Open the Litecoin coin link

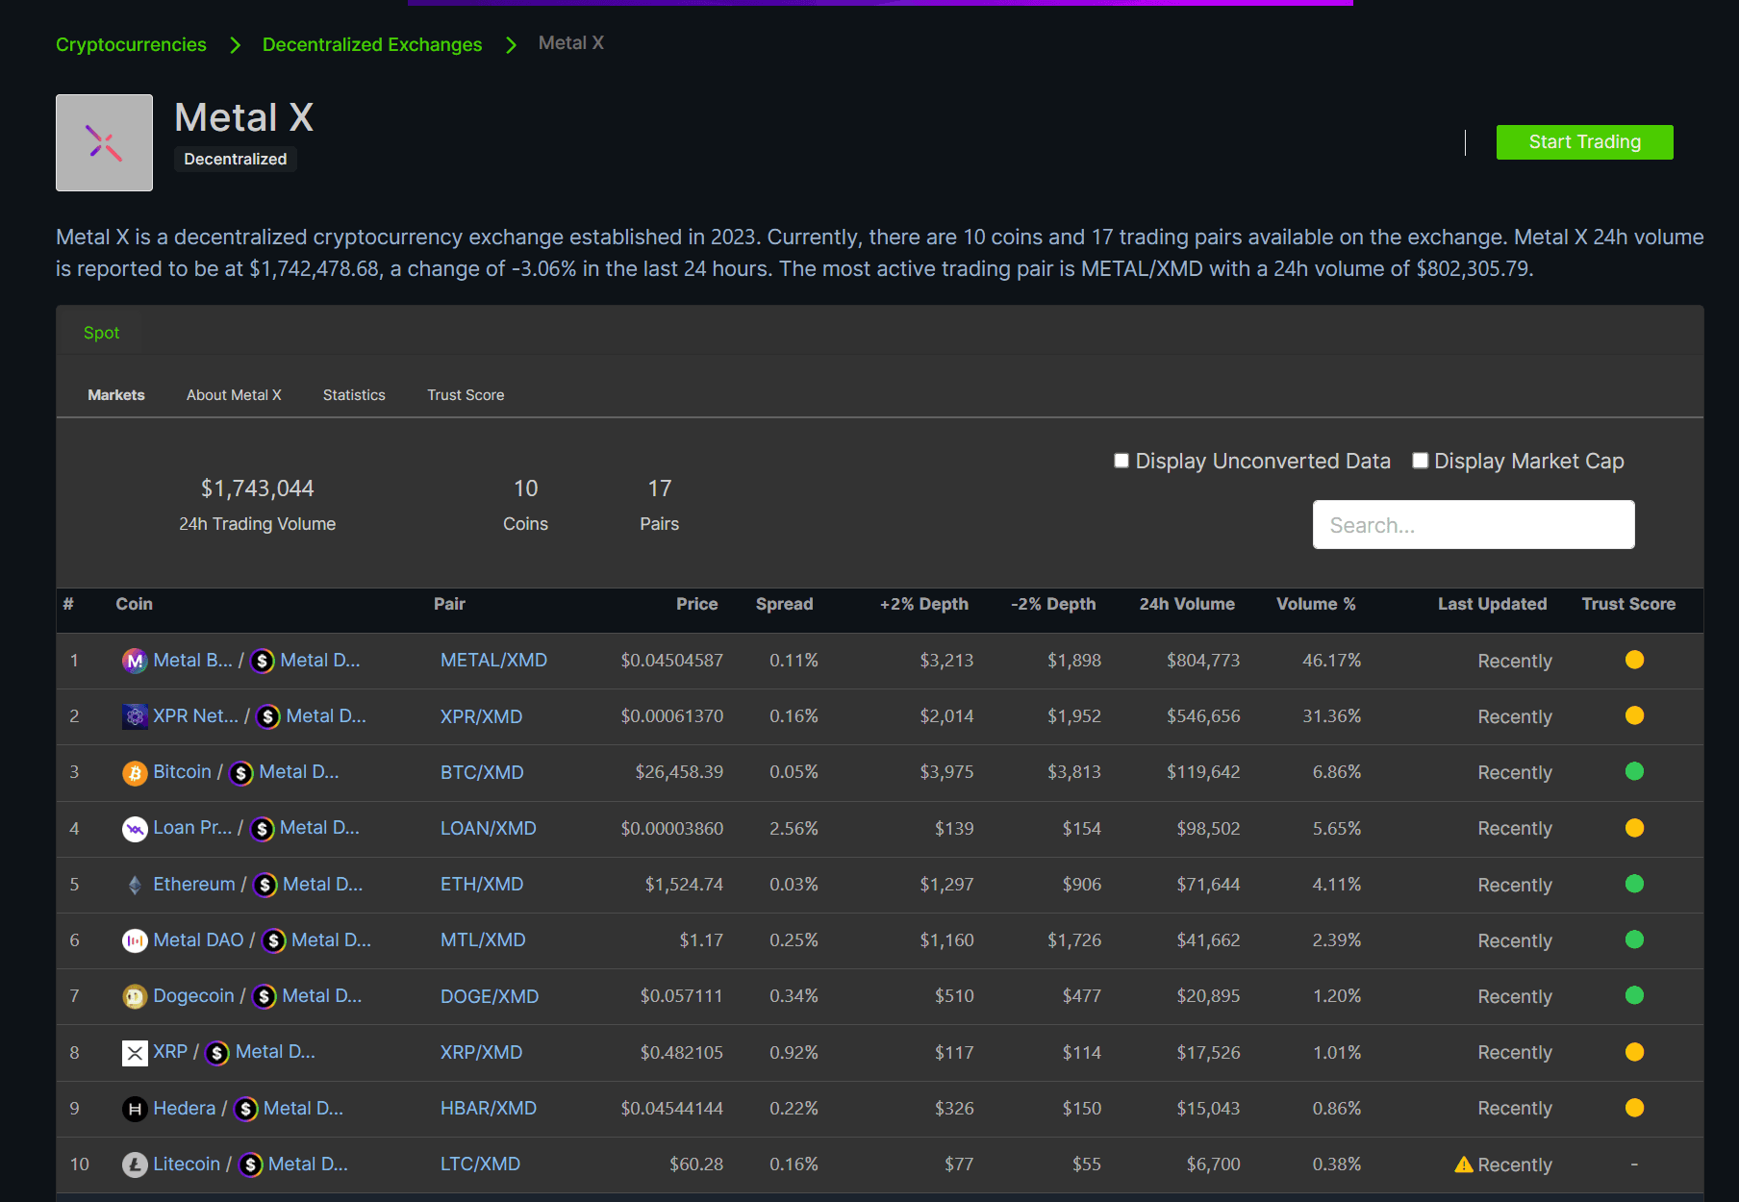tap(187, 1164)
